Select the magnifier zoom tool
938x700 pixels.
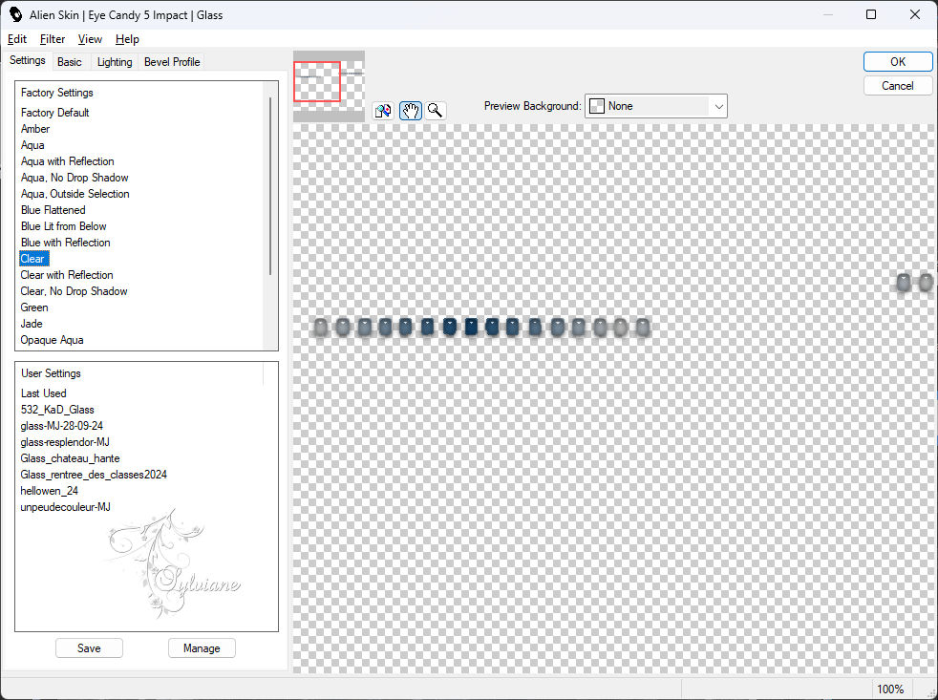pos(436,111)
